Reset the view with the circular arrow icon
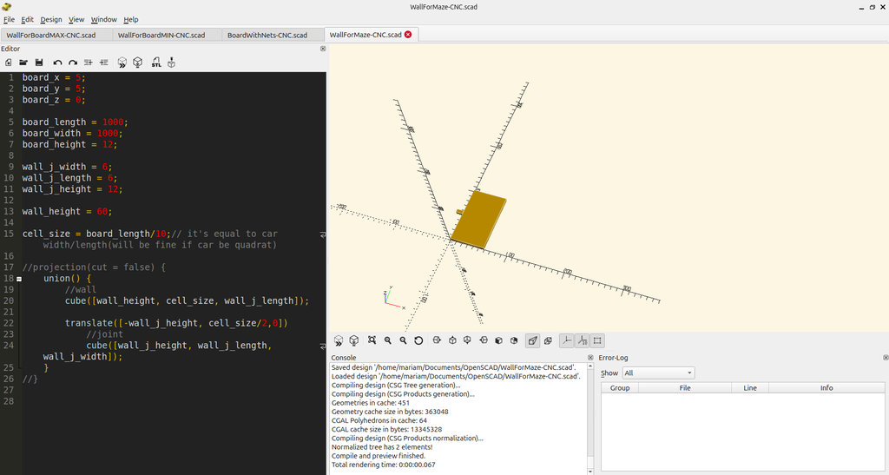889x475 pixels. (418, 340)
